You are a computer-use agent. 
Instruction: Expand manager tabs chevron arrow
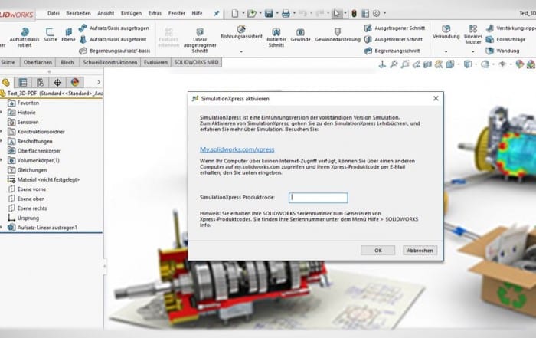pyautogui.click(x=99, y=82)
